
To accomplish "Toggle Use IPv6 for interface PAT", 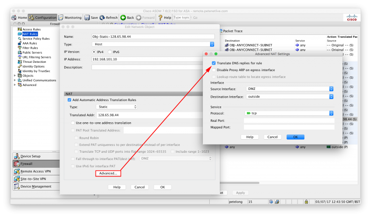I will coord(73,166).
